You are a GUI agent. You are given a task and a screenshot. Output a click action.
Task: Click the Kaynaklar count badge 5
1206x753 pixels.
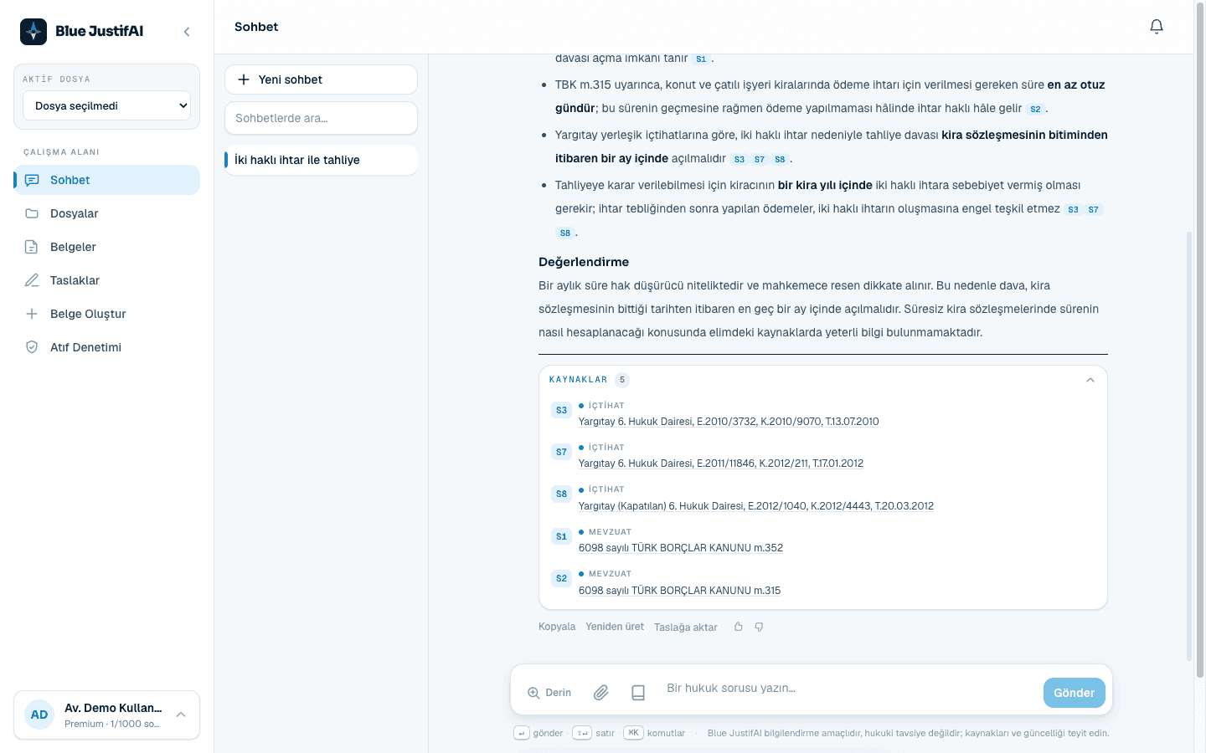tap(622, 380)
